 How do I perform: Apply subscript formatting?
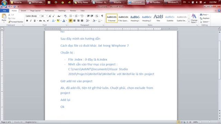click(x=44, y=21)
